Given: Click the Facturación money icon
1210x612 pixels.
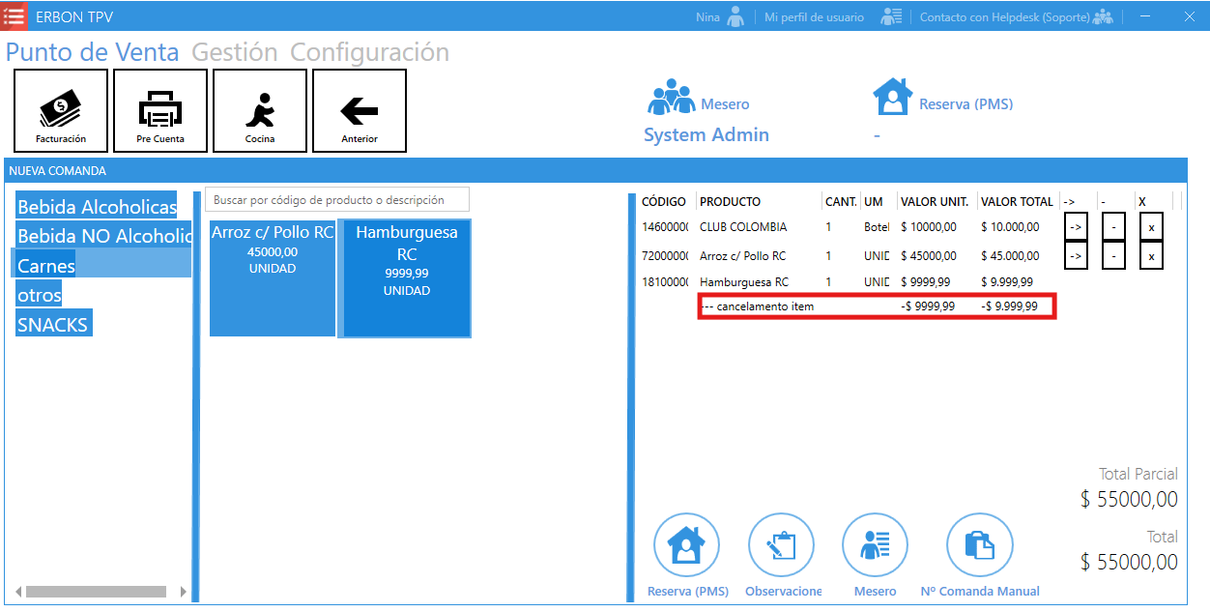Looking at the screenshot, I should (61, 111).
